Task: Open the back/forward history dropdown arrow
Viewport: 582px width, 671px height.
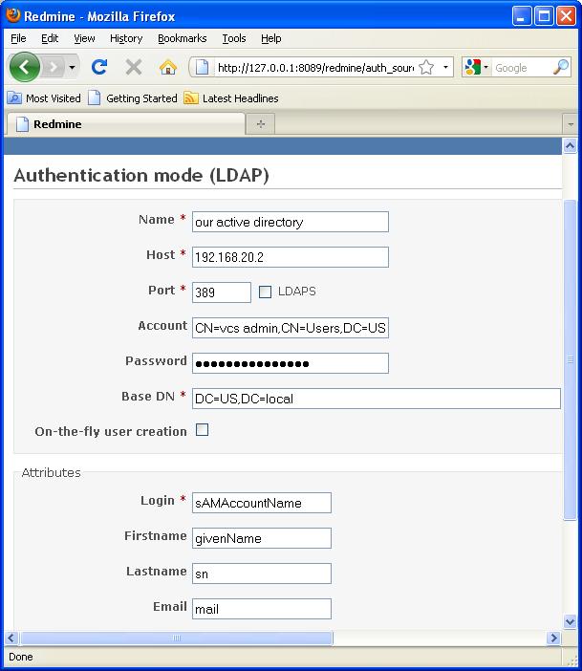Action: [72, 67]
